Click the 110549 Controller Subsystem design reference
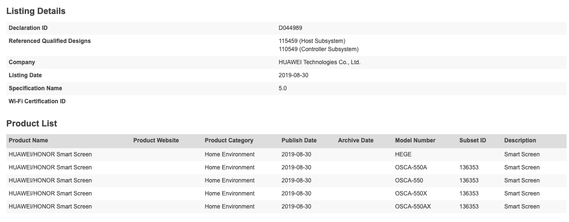The width and height of the screenshot is (569, 222). pyautogui.click(x=318, y=49)
